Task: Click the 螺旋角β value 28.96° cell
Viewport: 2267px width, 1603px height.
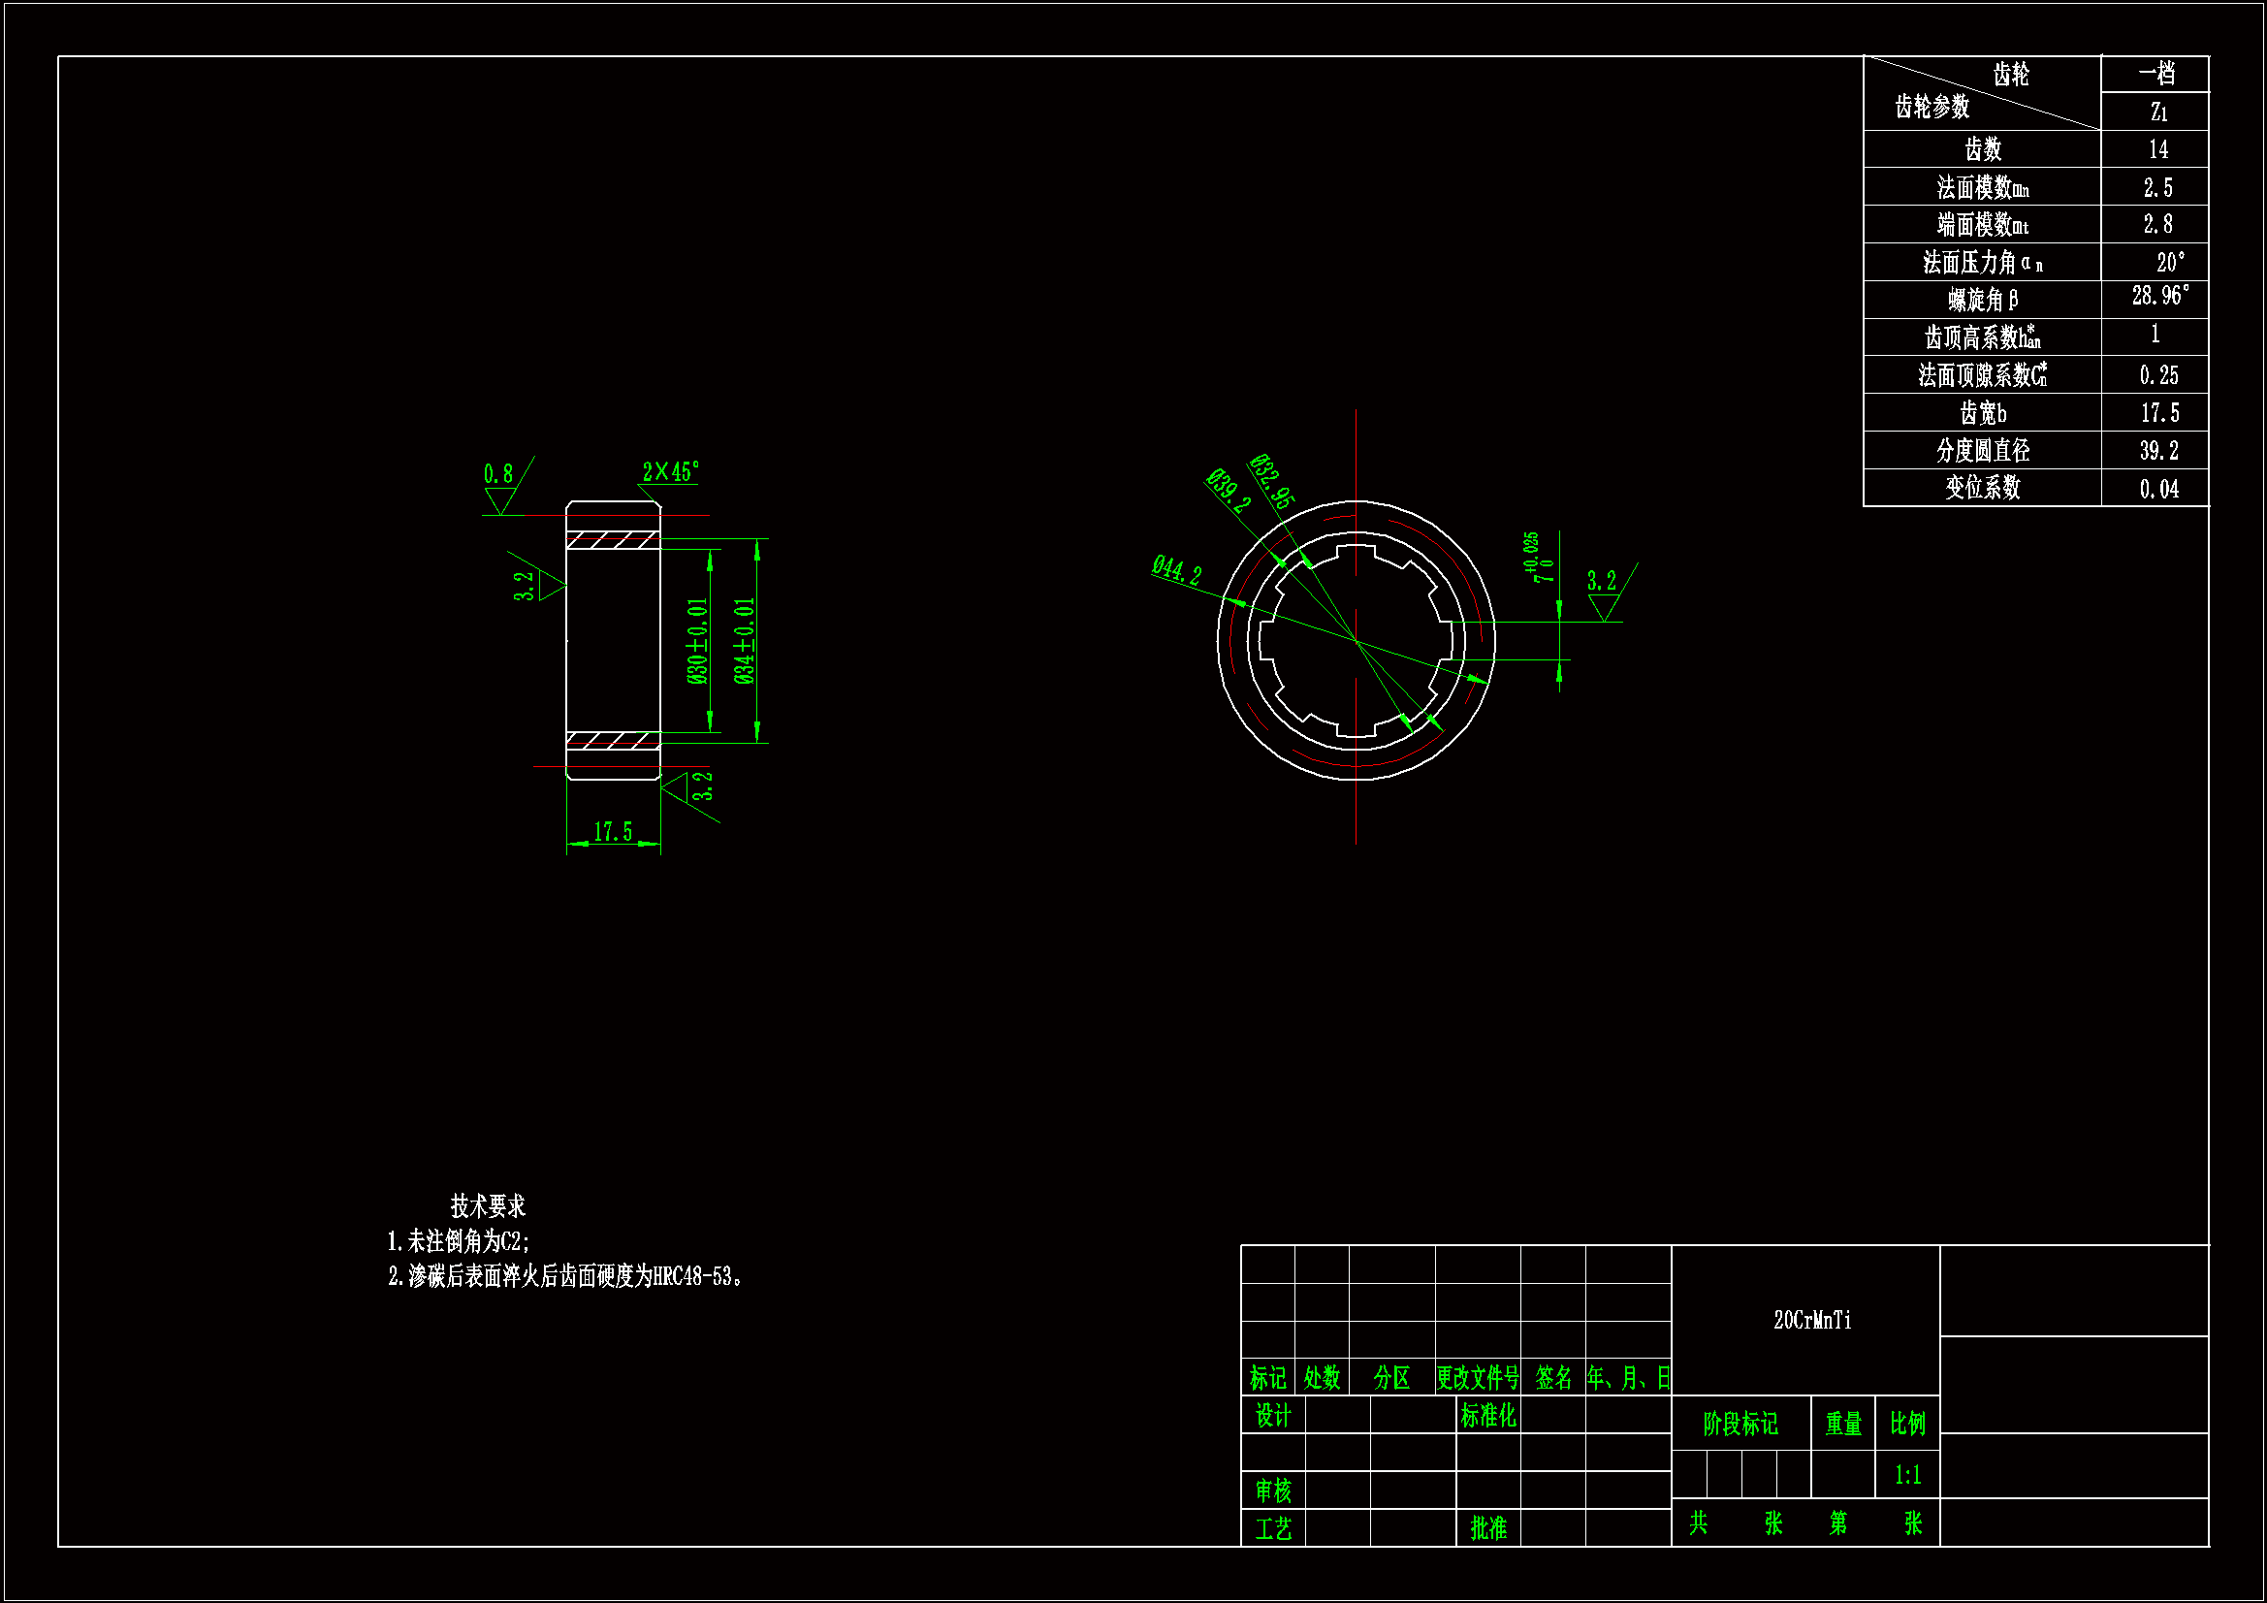Action: click(x=2158, y=297)
